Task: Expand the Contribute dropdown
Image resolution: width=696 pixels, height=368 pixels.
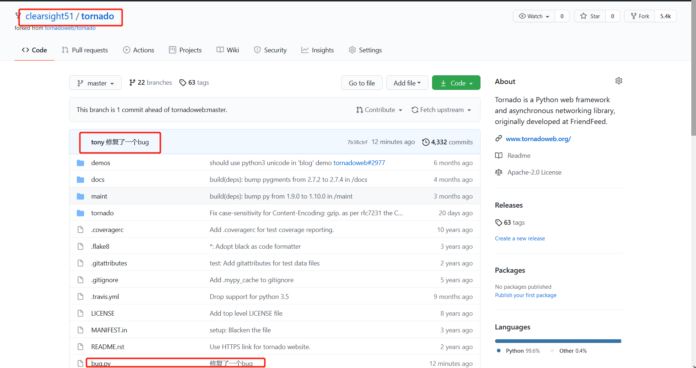Action: (379, 110)
